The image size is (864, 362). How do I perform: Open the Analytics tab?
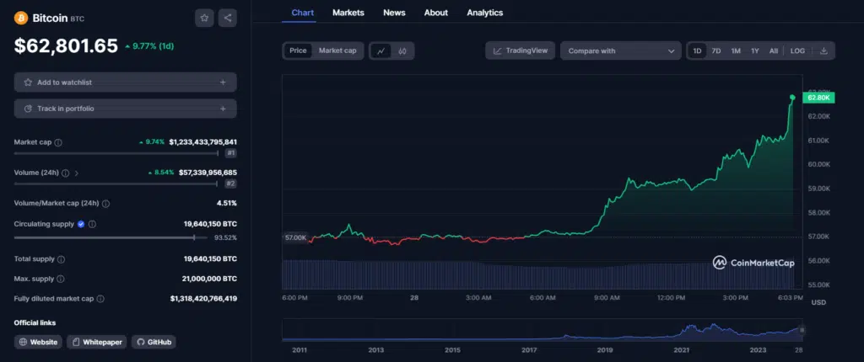click(485, 13)
